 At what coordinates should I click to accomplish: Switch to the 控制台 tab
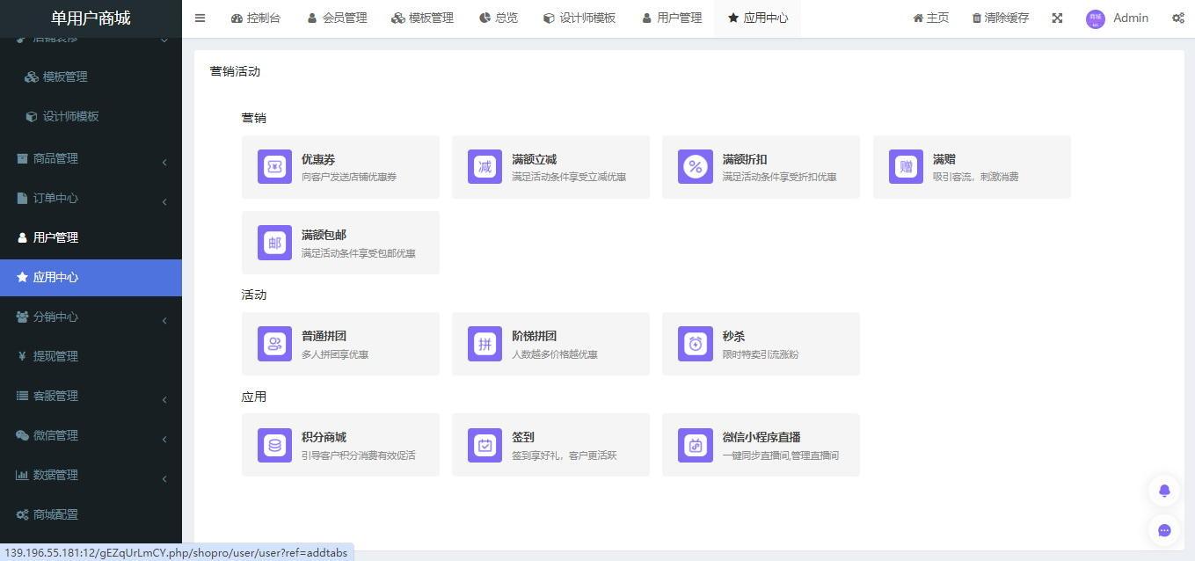(x=256, y=18)
